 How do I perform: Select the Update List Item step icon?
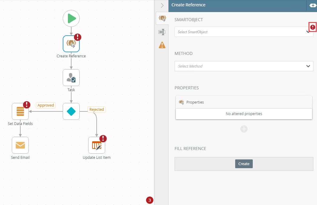tap(97, 145)
